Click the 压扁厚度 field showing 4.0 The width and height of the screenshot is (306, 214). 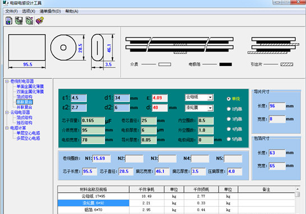point(235,172)
